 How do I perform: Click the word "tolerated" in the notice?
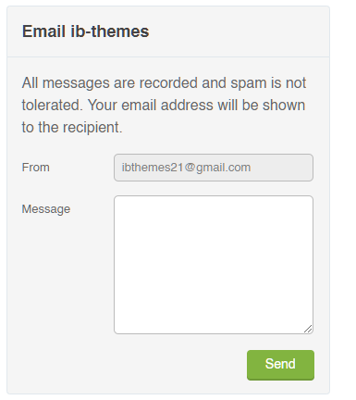51,105
